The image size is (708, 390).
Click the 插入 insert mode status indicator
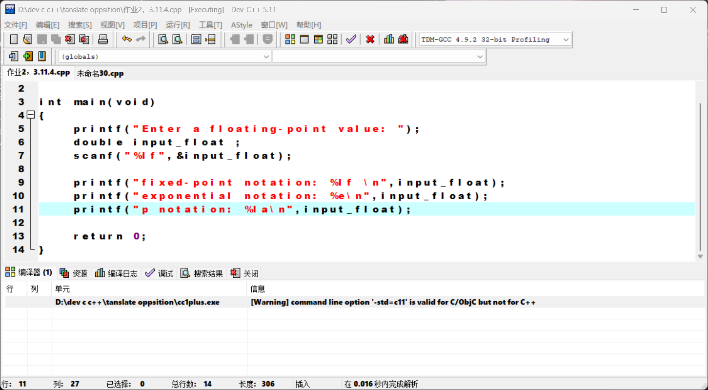303,384
